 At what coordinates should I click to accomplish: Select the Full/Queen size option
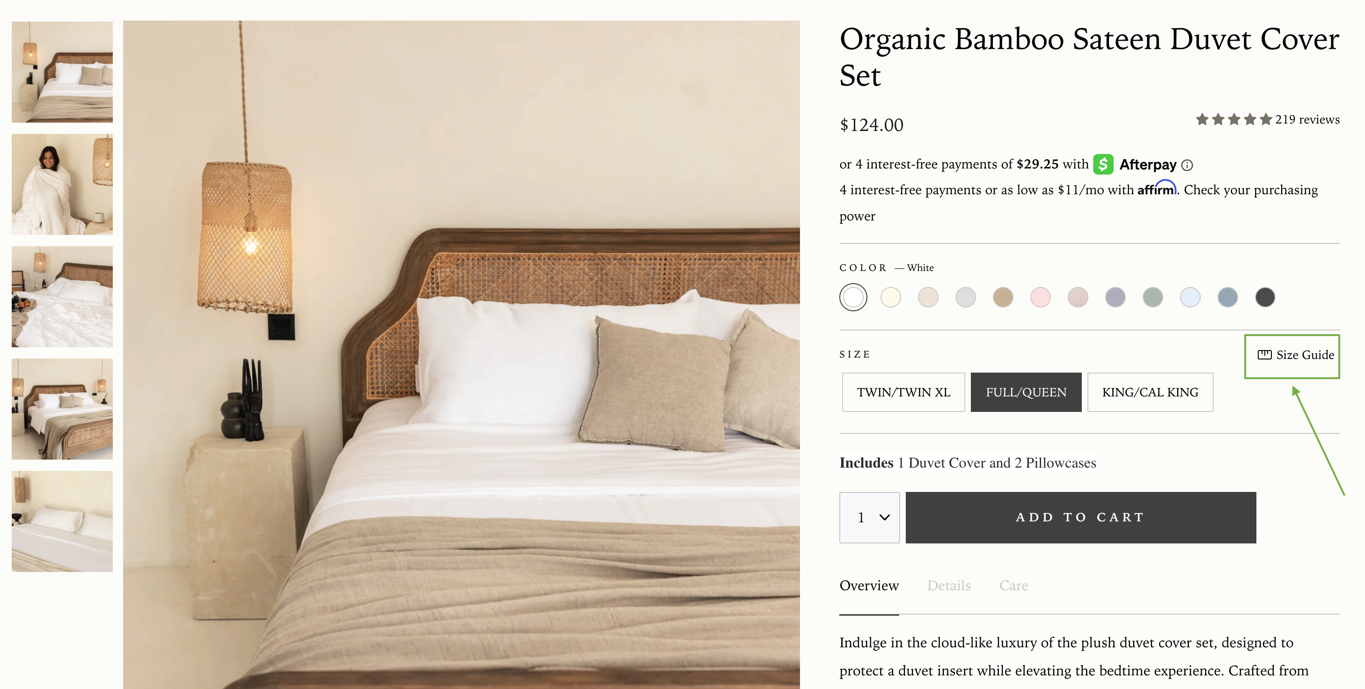coord(1025,392)
